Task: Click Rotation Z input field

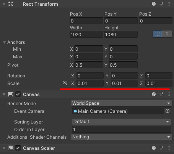Action: point(159,76)
